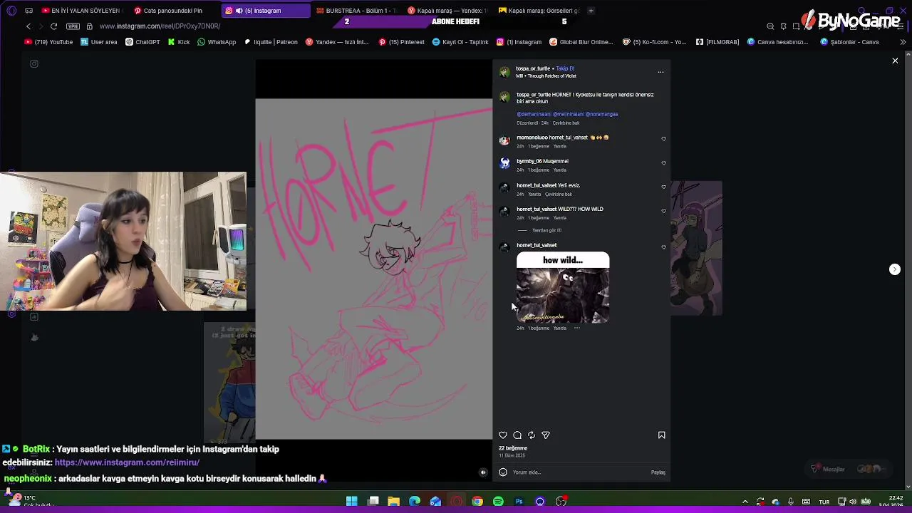
Task: Repost the reel using the arrows icon
Action: click(x=532, y=435)
